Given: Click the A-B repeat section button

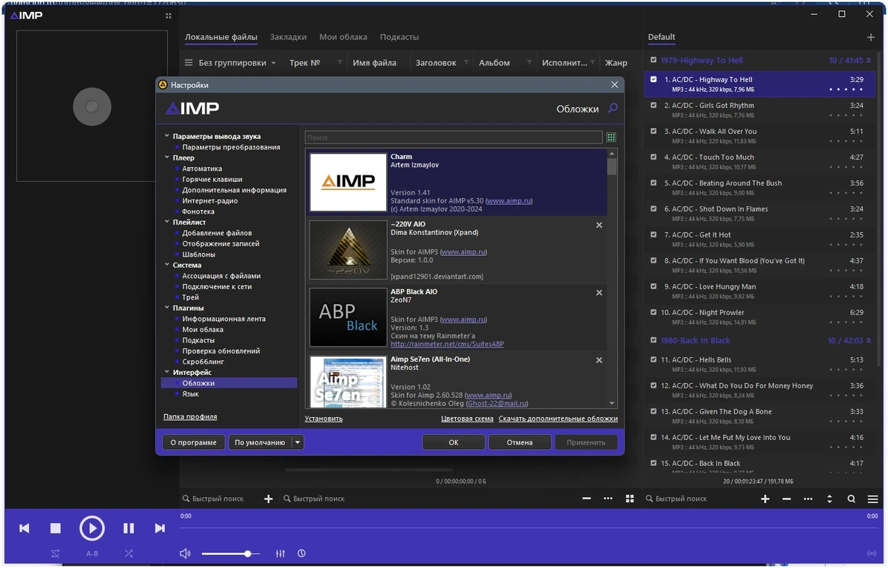Looking at the screenshot, I should pos(92,553).
